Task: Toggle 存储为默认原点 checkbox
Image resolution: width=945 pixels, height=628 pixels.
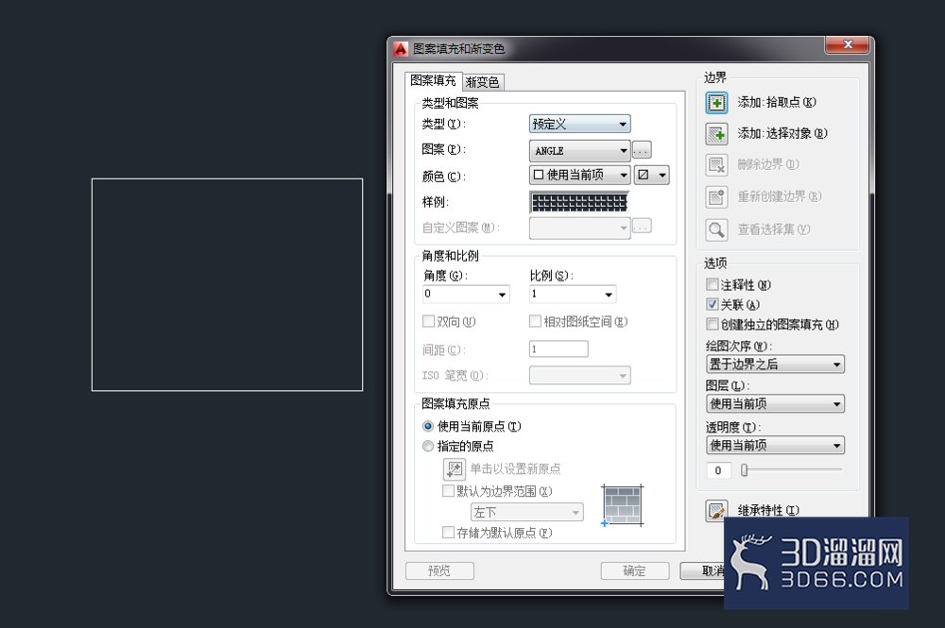Action: click(448, 533)
